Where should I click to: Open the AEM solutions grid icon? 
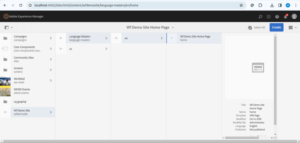[x=269, y=17]
